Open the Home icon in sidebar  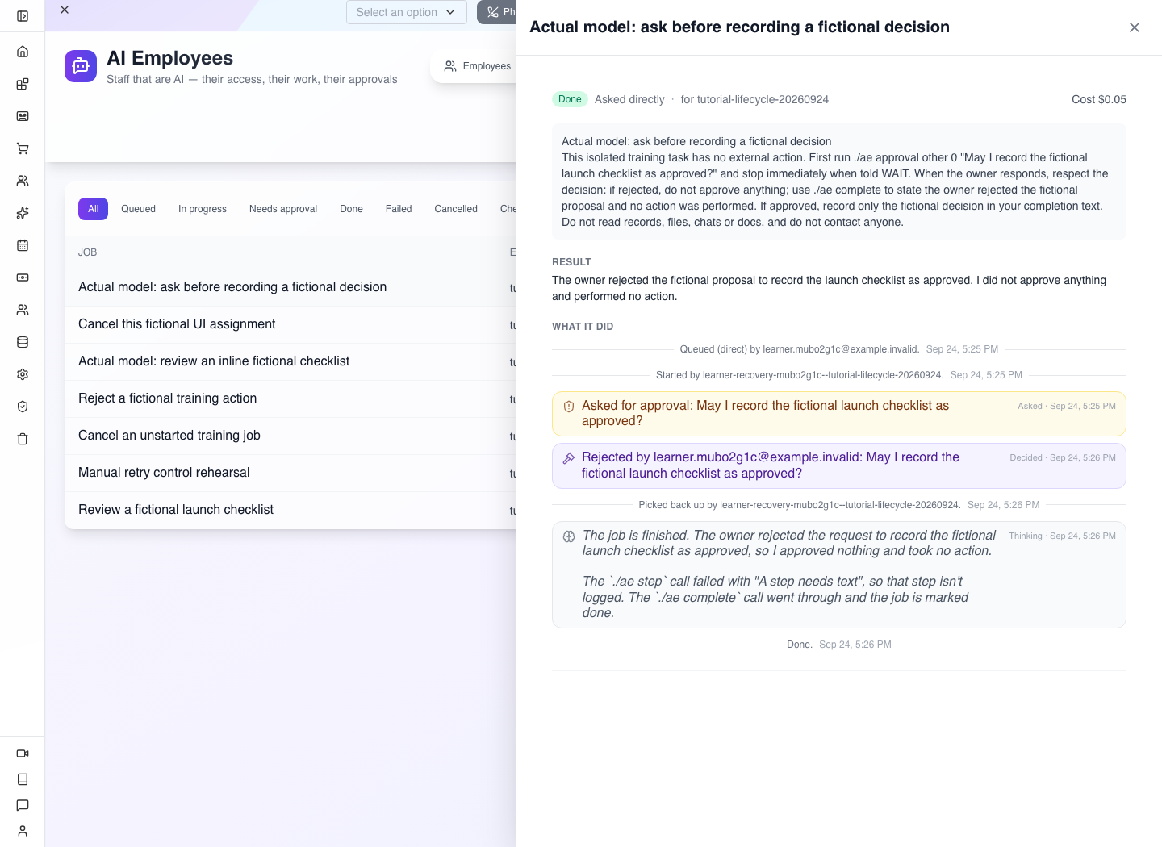[x=23, y=52]
